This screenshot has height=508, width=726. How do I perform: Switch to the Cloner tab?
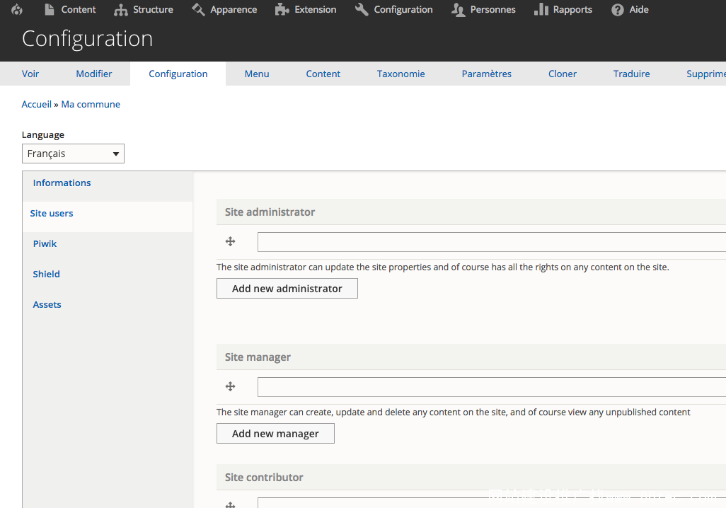(x=563, y=74)
